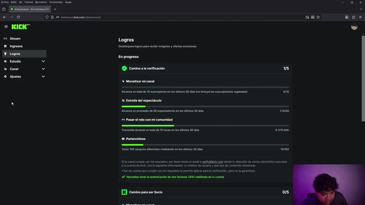Open a new browser tab
Image resolution: width=365 pixels, height=205 pixels.
(55, 9)
